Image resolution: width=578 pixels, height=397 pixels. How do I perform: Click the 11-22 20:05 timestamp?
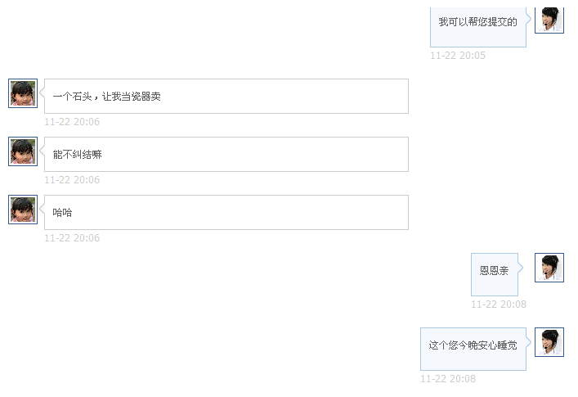click(x=458, y=56)
